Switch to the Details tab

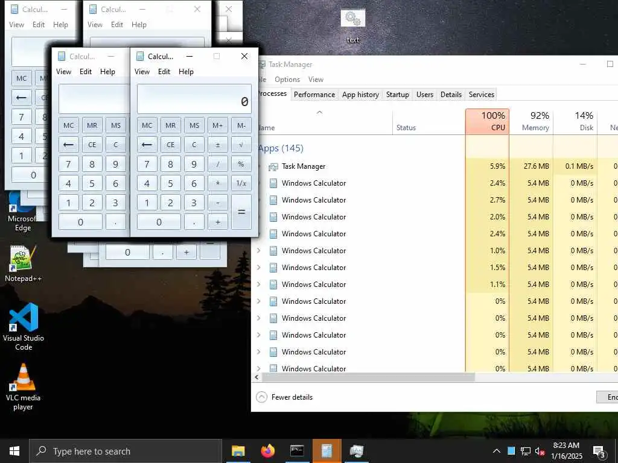coord(451,95)
